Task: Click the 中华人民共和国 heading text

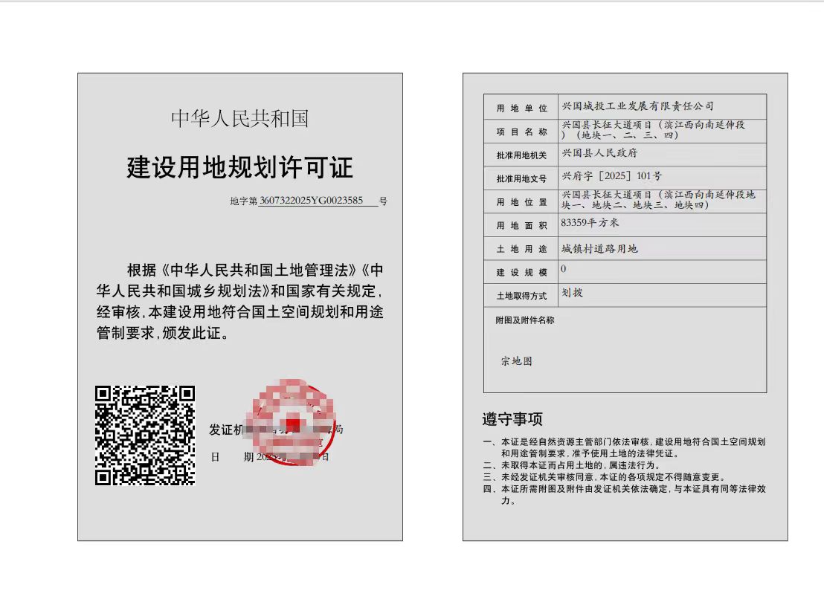Action: [x=239, y=119]
